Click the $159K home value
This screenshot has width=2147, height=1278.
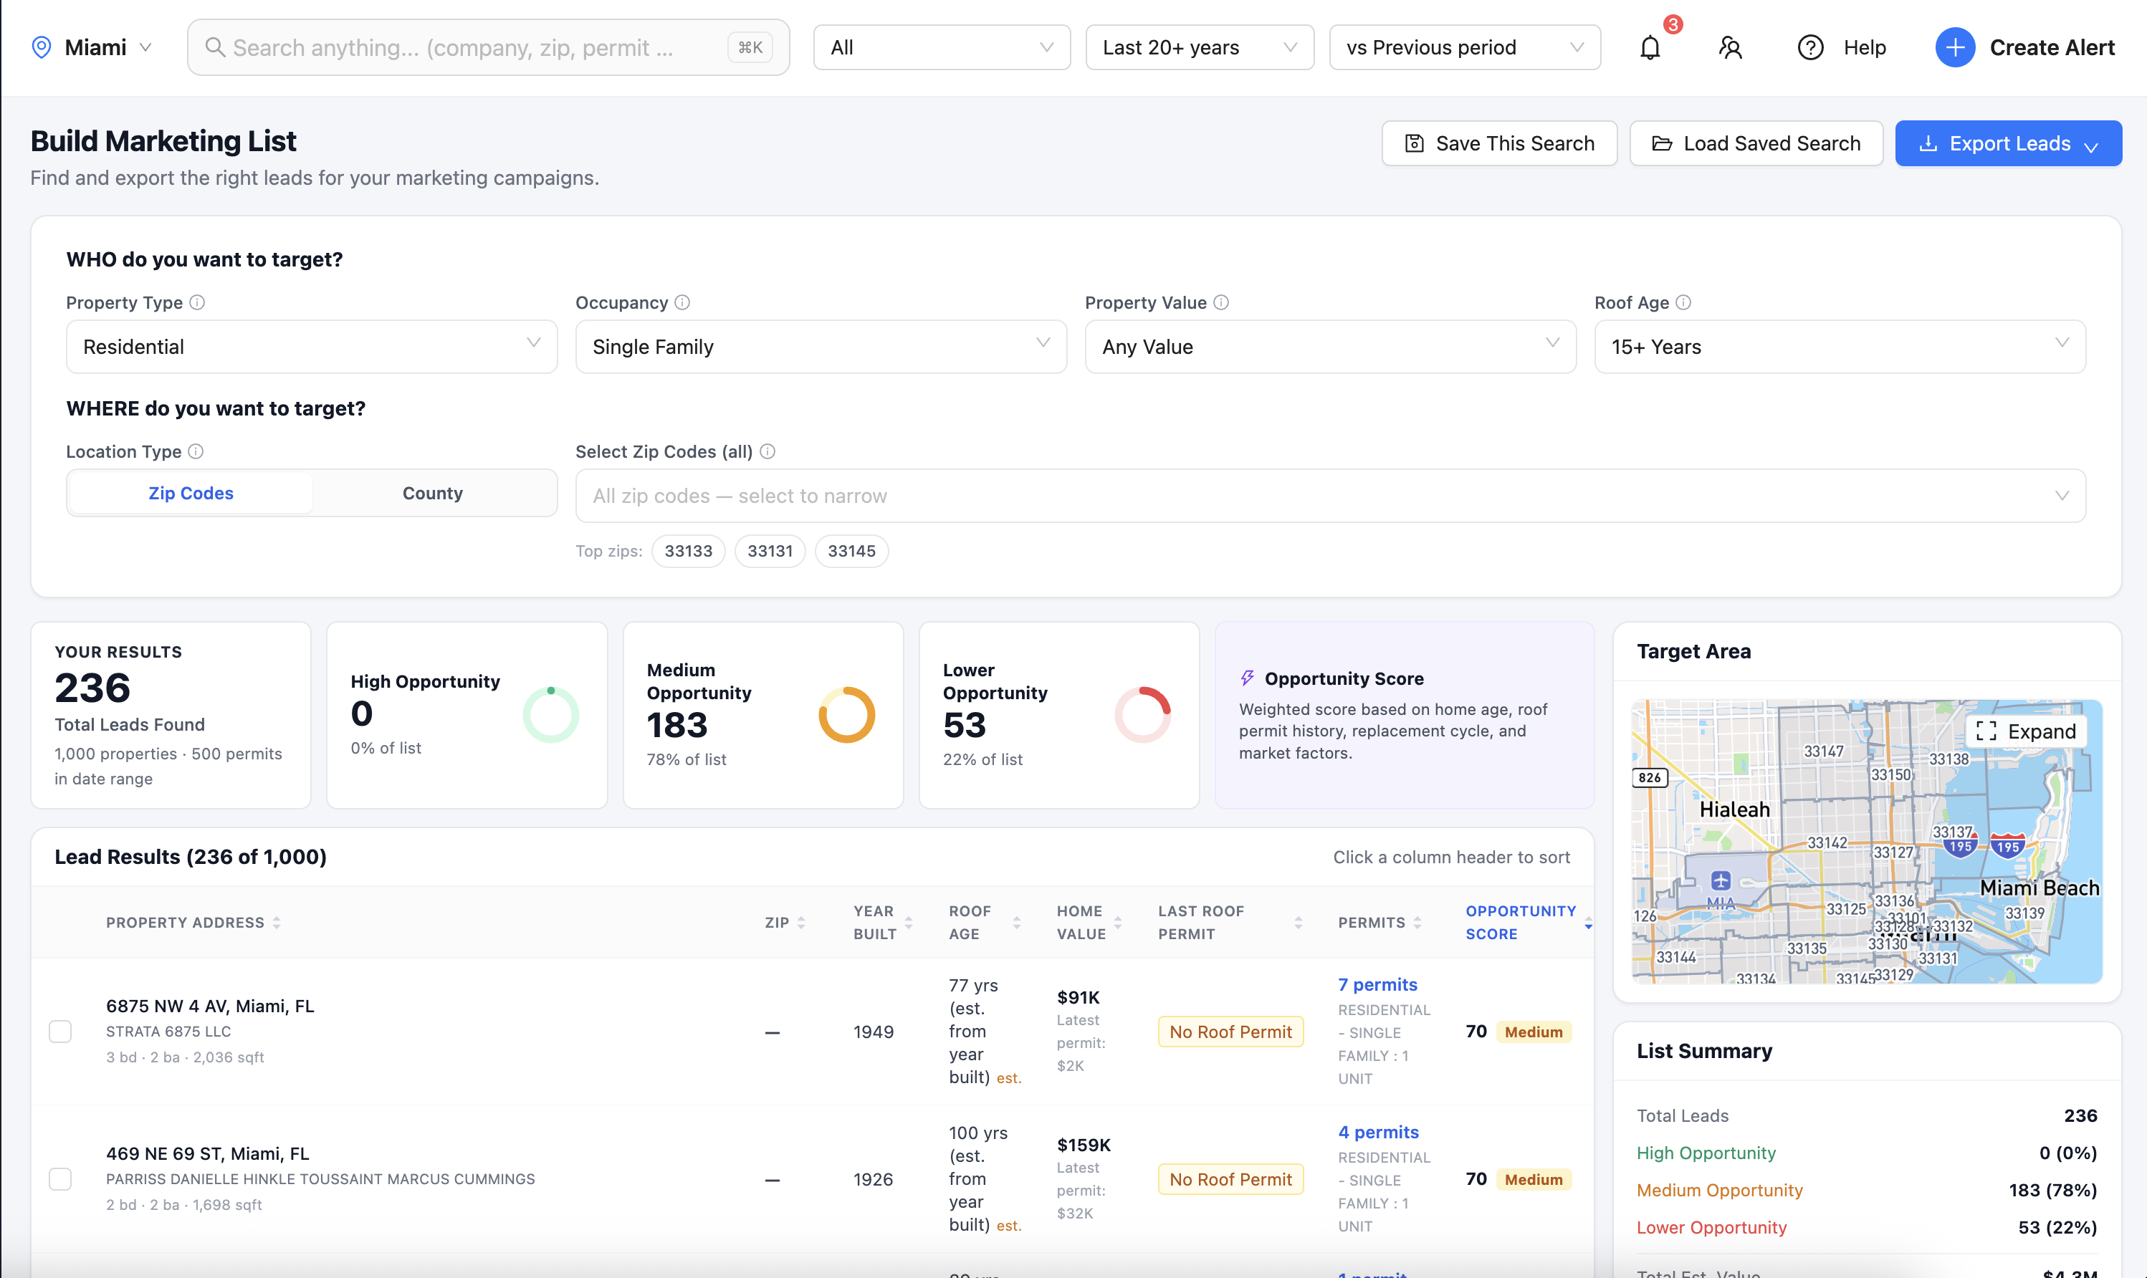pos(1084,1145)
